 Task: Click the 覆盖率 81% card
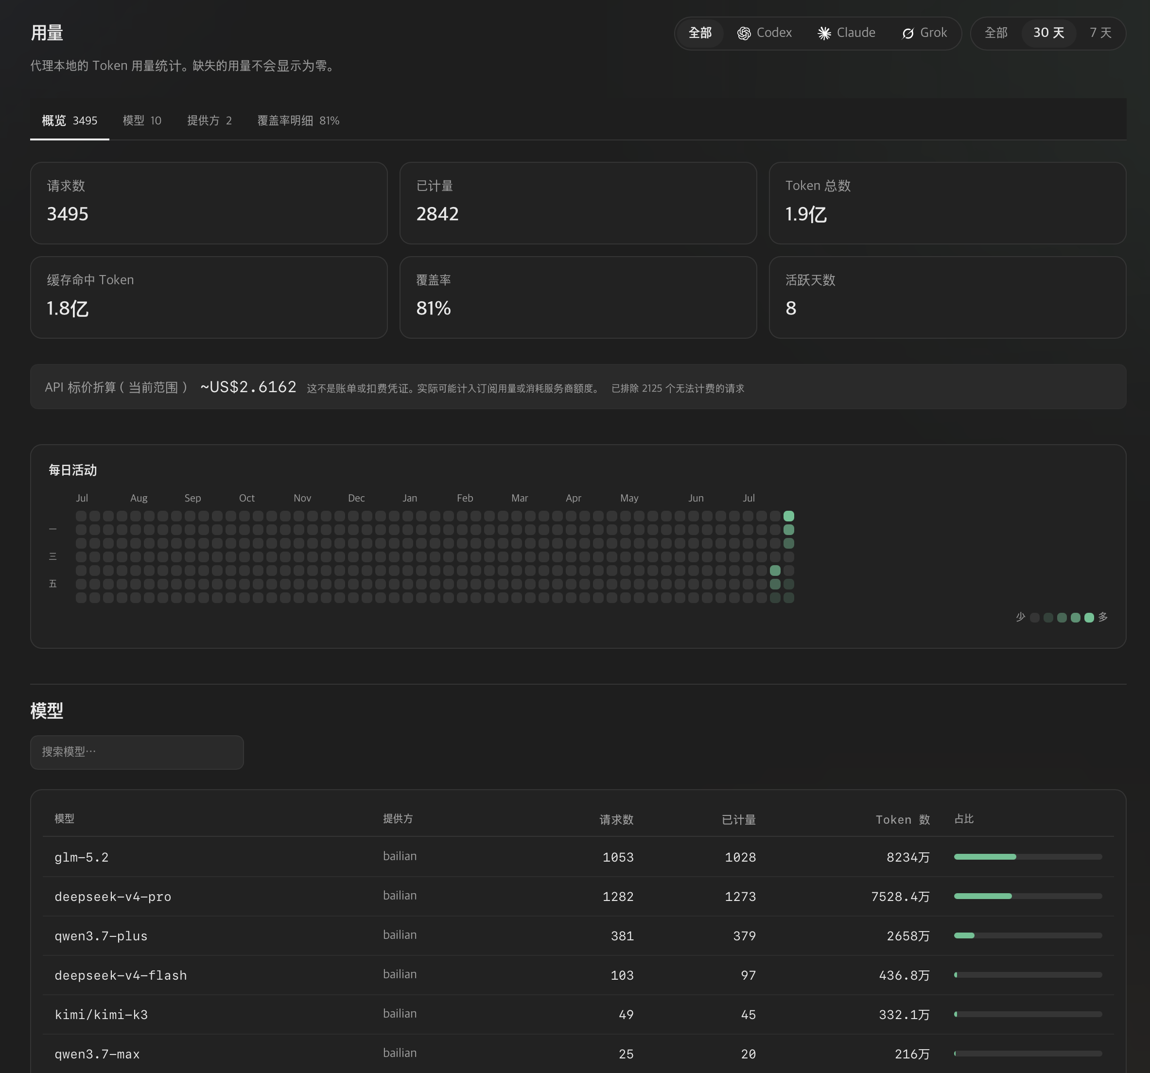(578, 297)
